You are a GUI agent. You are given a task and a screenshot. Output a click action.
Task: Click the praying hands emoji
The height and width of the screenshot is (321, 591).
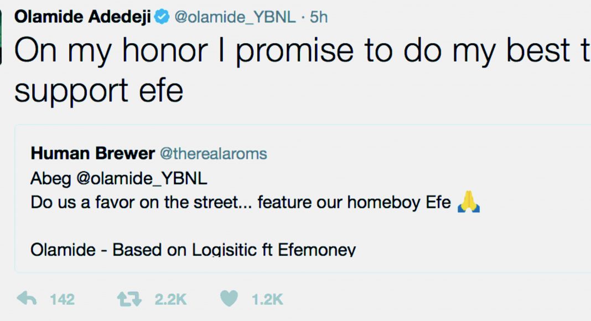pos(469,203)
